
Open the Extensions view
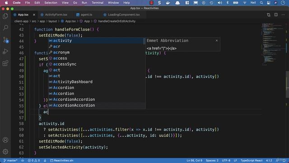point(5,63)
